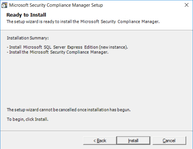193x149 pixels.
Task: Click the 'setup wizard is ready to install' subtitle
Action: coord(83,22)
